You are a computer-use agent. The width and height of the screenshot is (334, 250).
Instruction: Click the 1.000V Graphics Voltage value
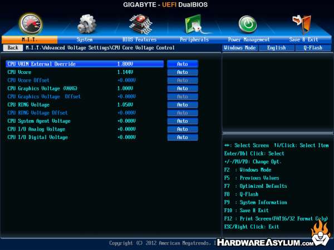(x=125, y=88)
